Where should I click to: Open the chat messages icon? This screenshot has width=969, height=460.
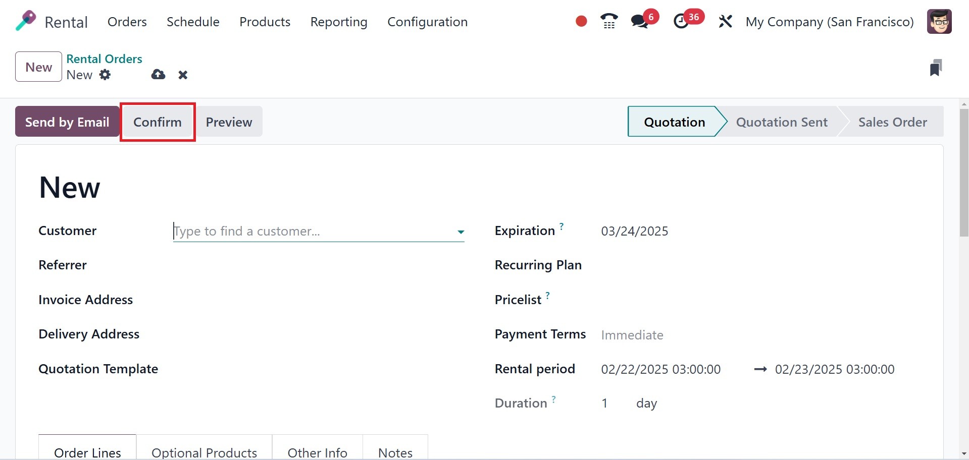(640, 21)
